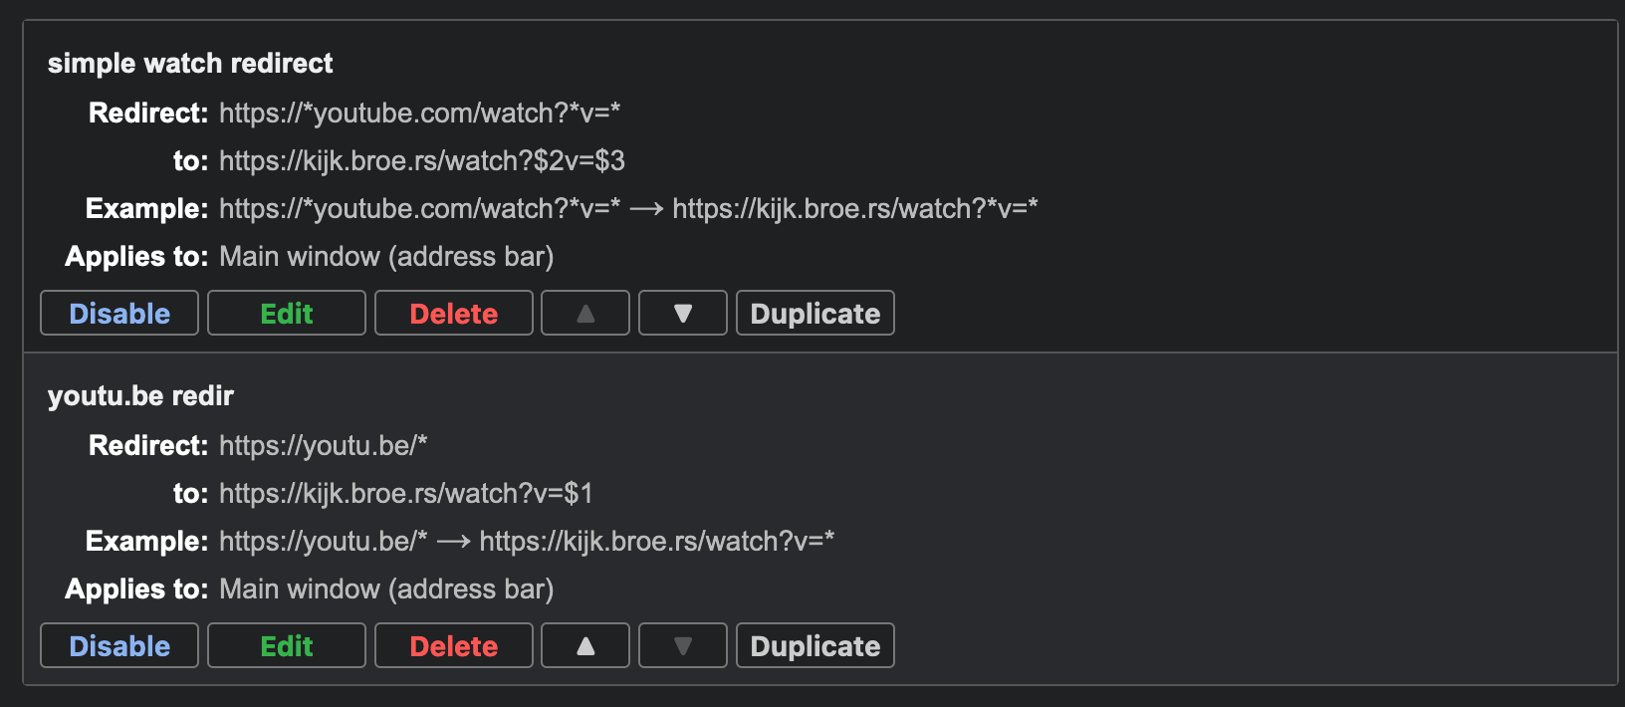Image resolution: width=1625 pixels, height=707 pixels.
Task: Click the kijk.broe.rs/watch?v=$1 target URL
Action: pyautogui.click(x=406, y=493)
